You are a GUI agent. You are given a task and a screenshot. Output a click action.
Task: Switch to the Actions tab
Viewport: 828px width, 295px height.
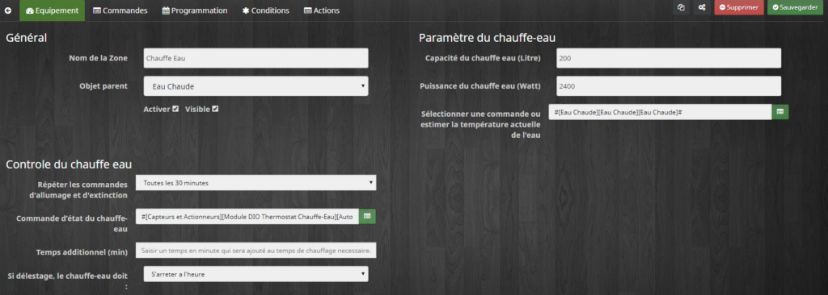(x=322, y=10)
